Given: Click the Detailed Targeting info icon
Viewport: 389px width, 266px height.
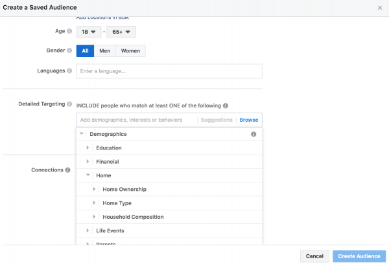Looking at the screenshot, I should click(69, 104).
